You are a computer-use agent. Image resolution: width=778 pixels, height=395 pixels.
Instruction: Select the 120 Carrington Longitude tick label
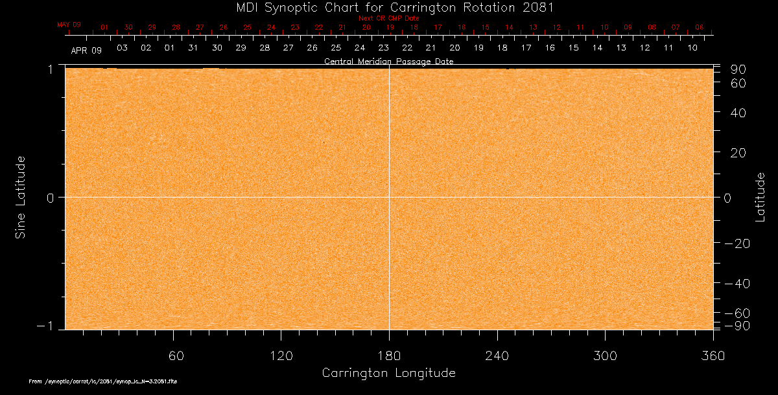(281, 355)
